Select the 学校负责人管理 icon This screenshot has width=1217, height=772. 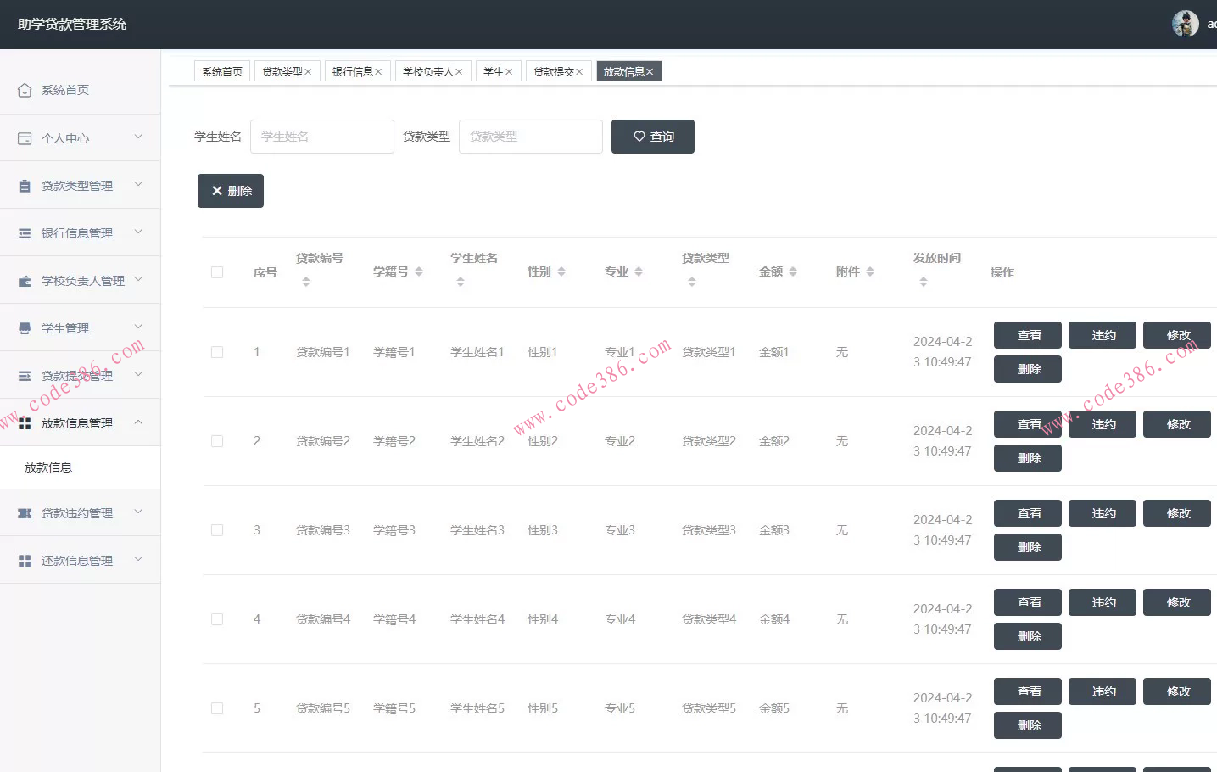(24, 280)
